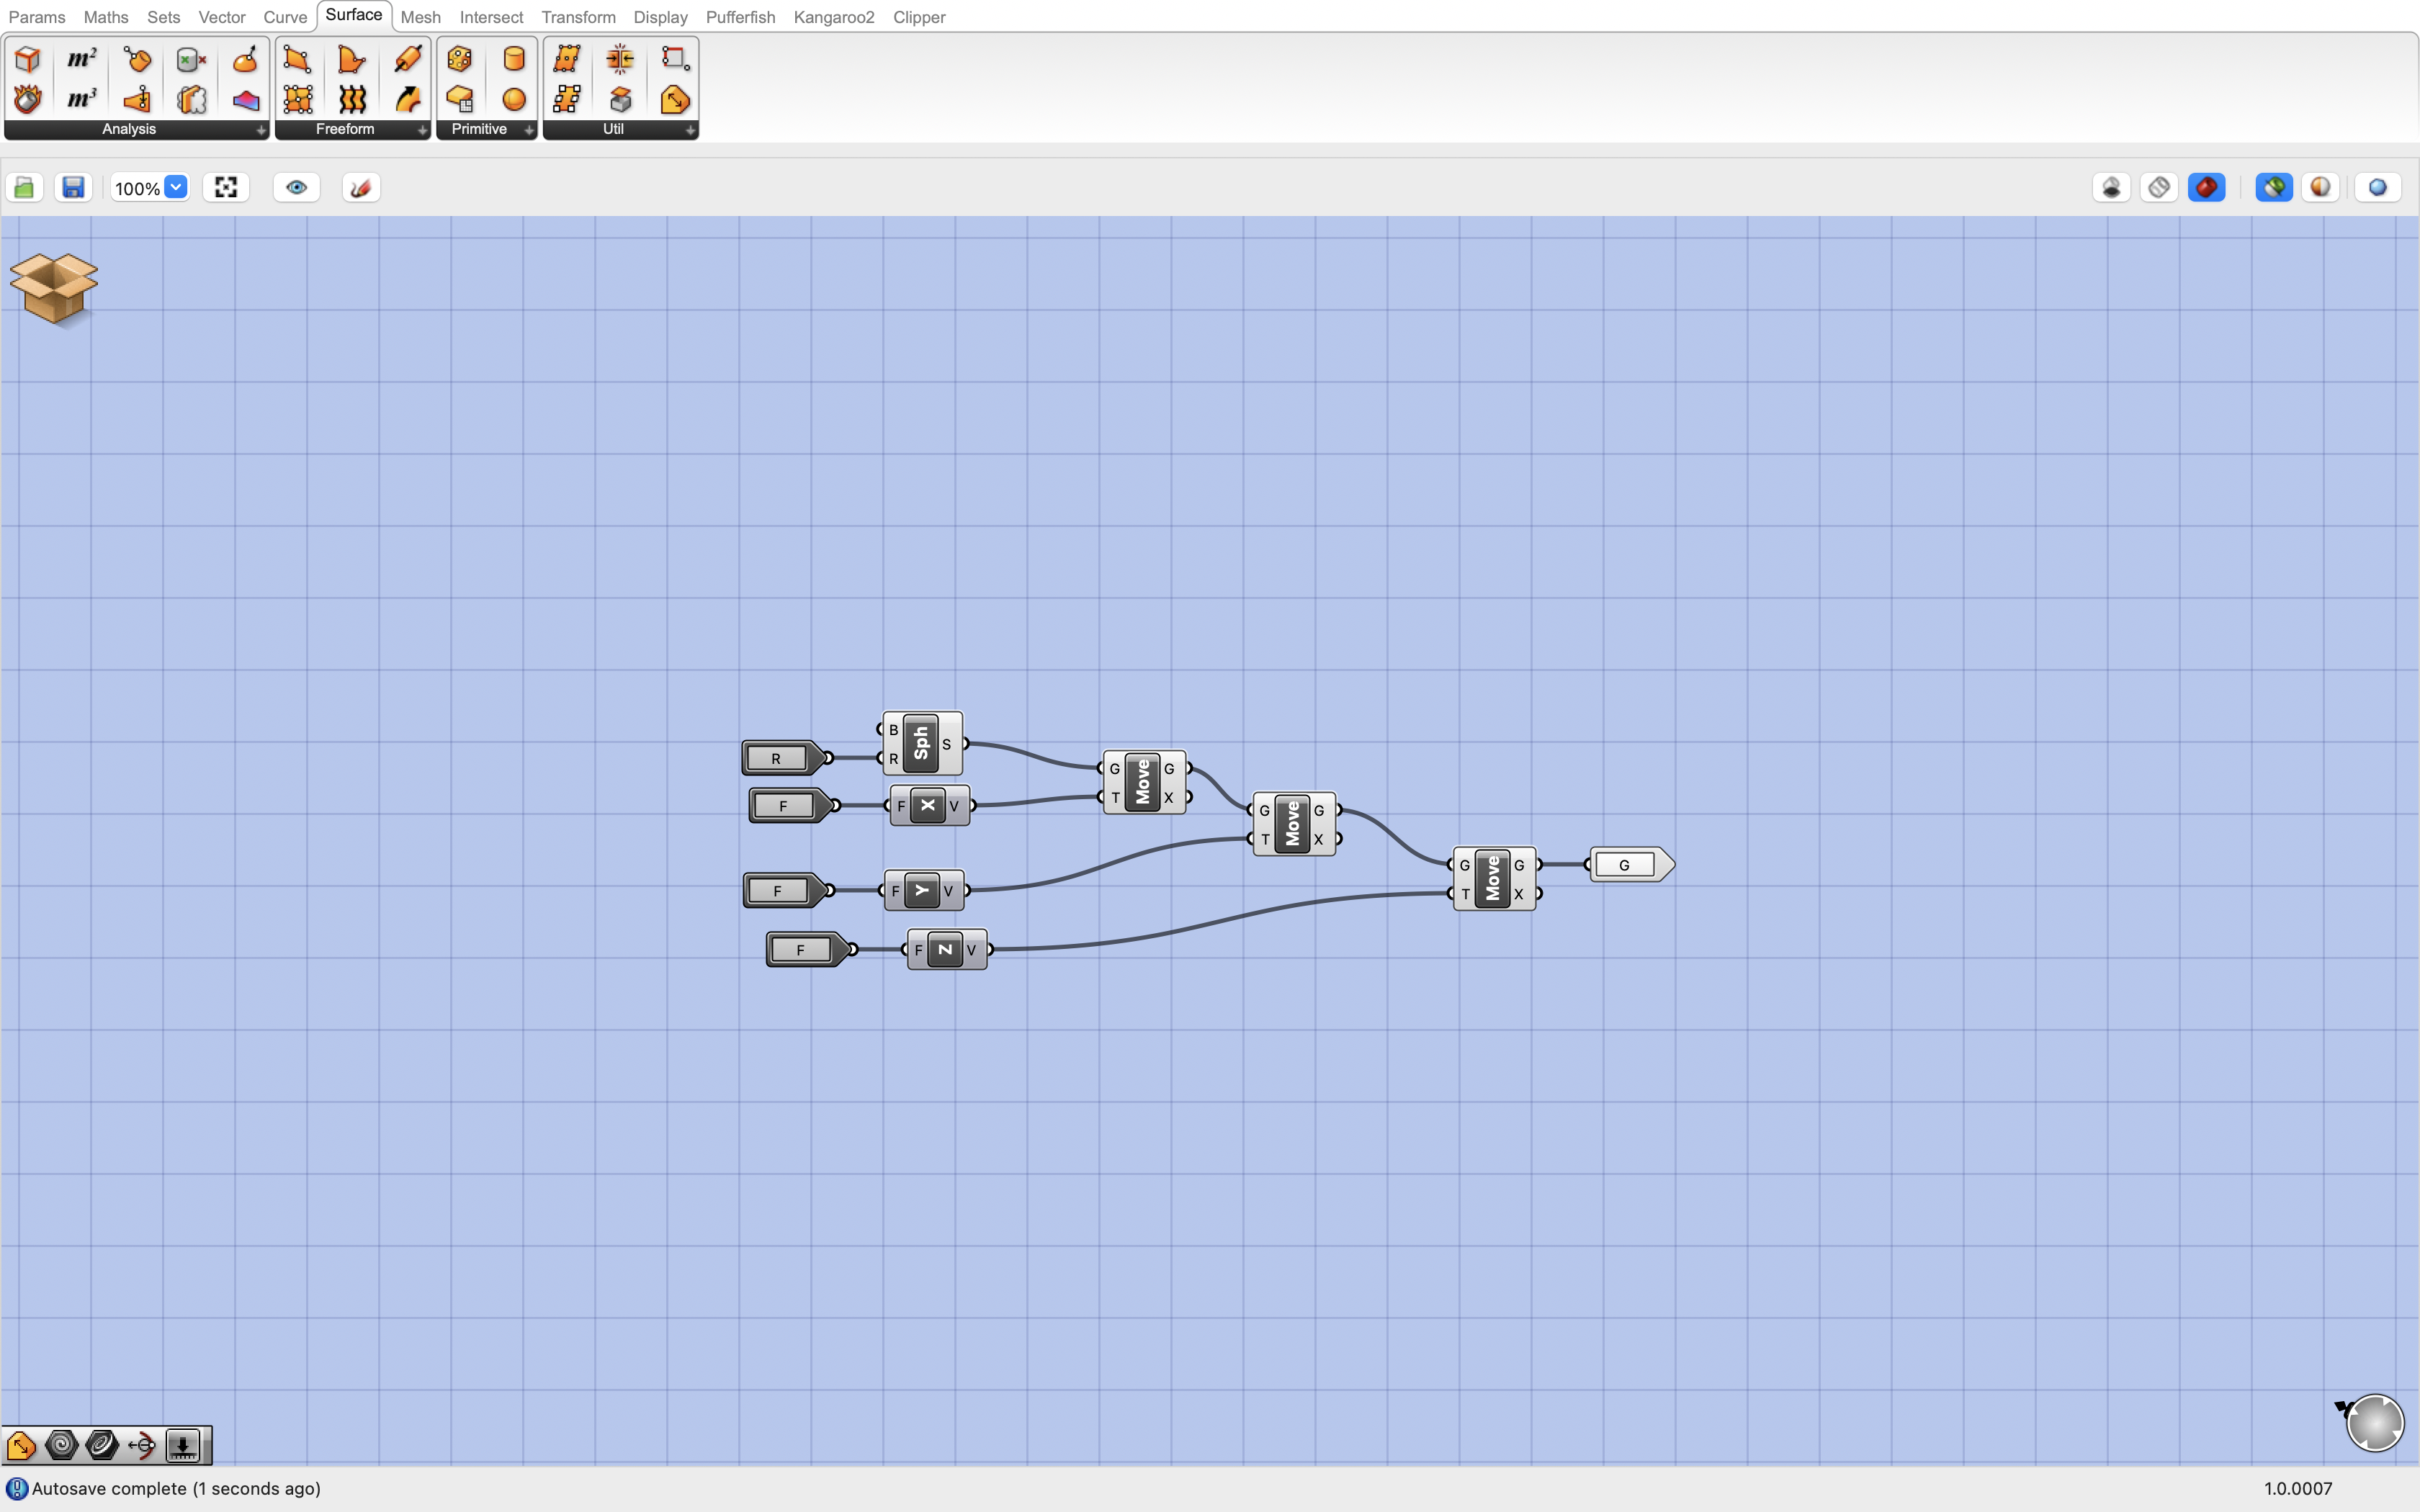Switch to the Mesh tab
This screenshot has width=2420, height=1512.
(421, 17)
